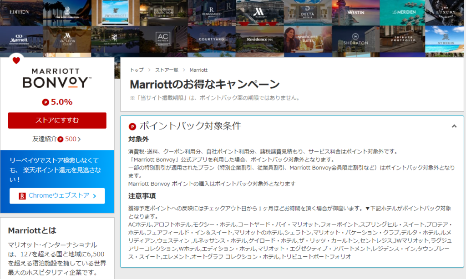The image size is (466, 279).
Task: Click the St. Regis brand tile
Action: click(445, 39)
